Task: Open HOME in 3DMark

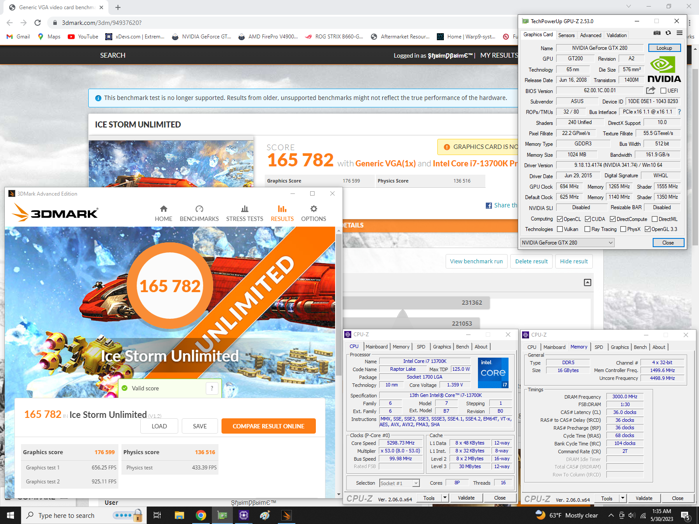Action: pyautogui.click(x=163, y=214)
